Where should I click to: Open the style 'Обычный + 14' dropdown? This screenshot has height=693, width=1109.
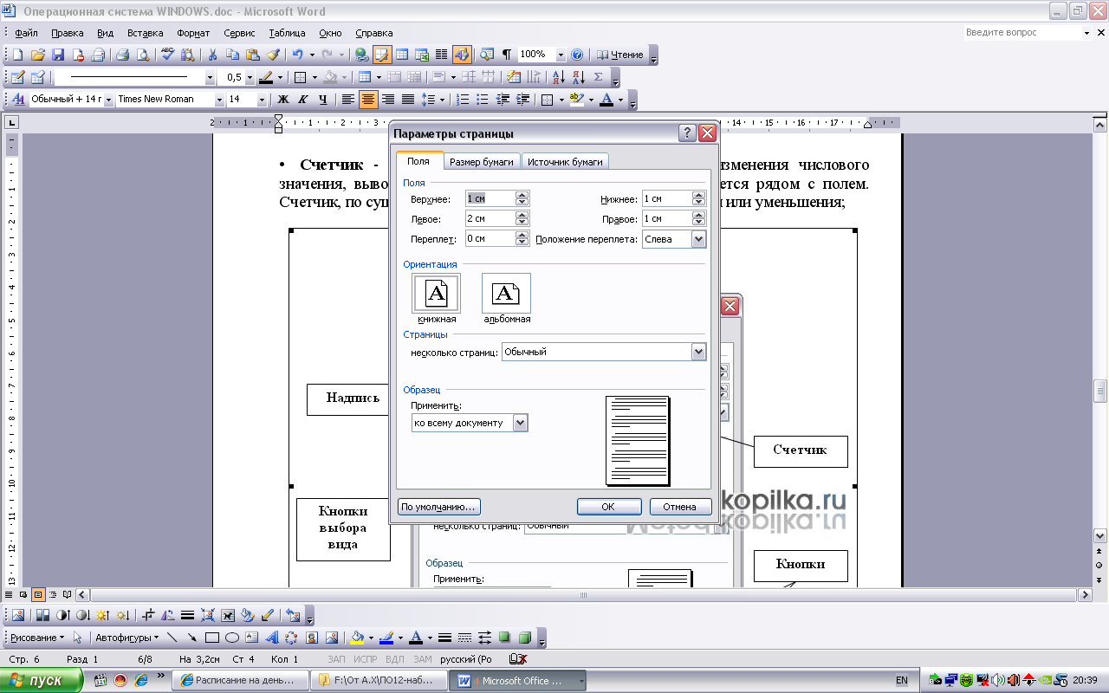(108, 100)
